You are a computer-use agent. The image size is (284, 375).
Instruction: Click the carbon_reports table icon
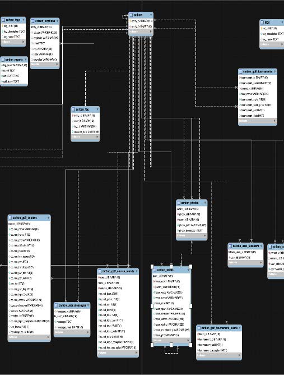[x=3, y=60]
